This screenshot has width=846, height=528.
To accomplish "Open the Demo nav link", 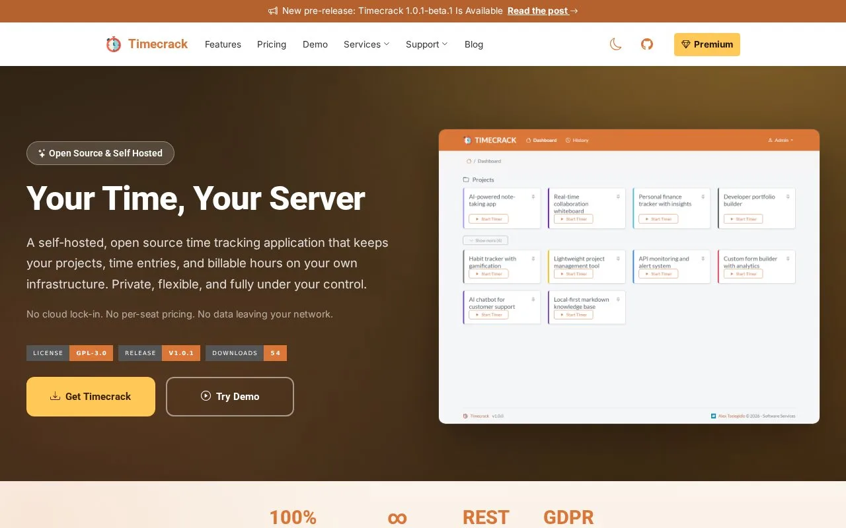I will click(315, 44).
